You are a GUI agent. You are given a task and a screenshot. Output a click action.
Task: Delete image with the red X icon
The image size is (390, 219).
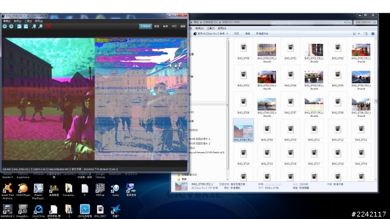49,26
